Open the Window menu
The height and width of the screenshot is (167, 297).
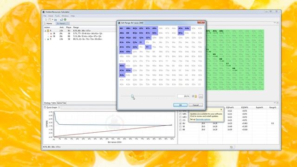click(65, 16)
